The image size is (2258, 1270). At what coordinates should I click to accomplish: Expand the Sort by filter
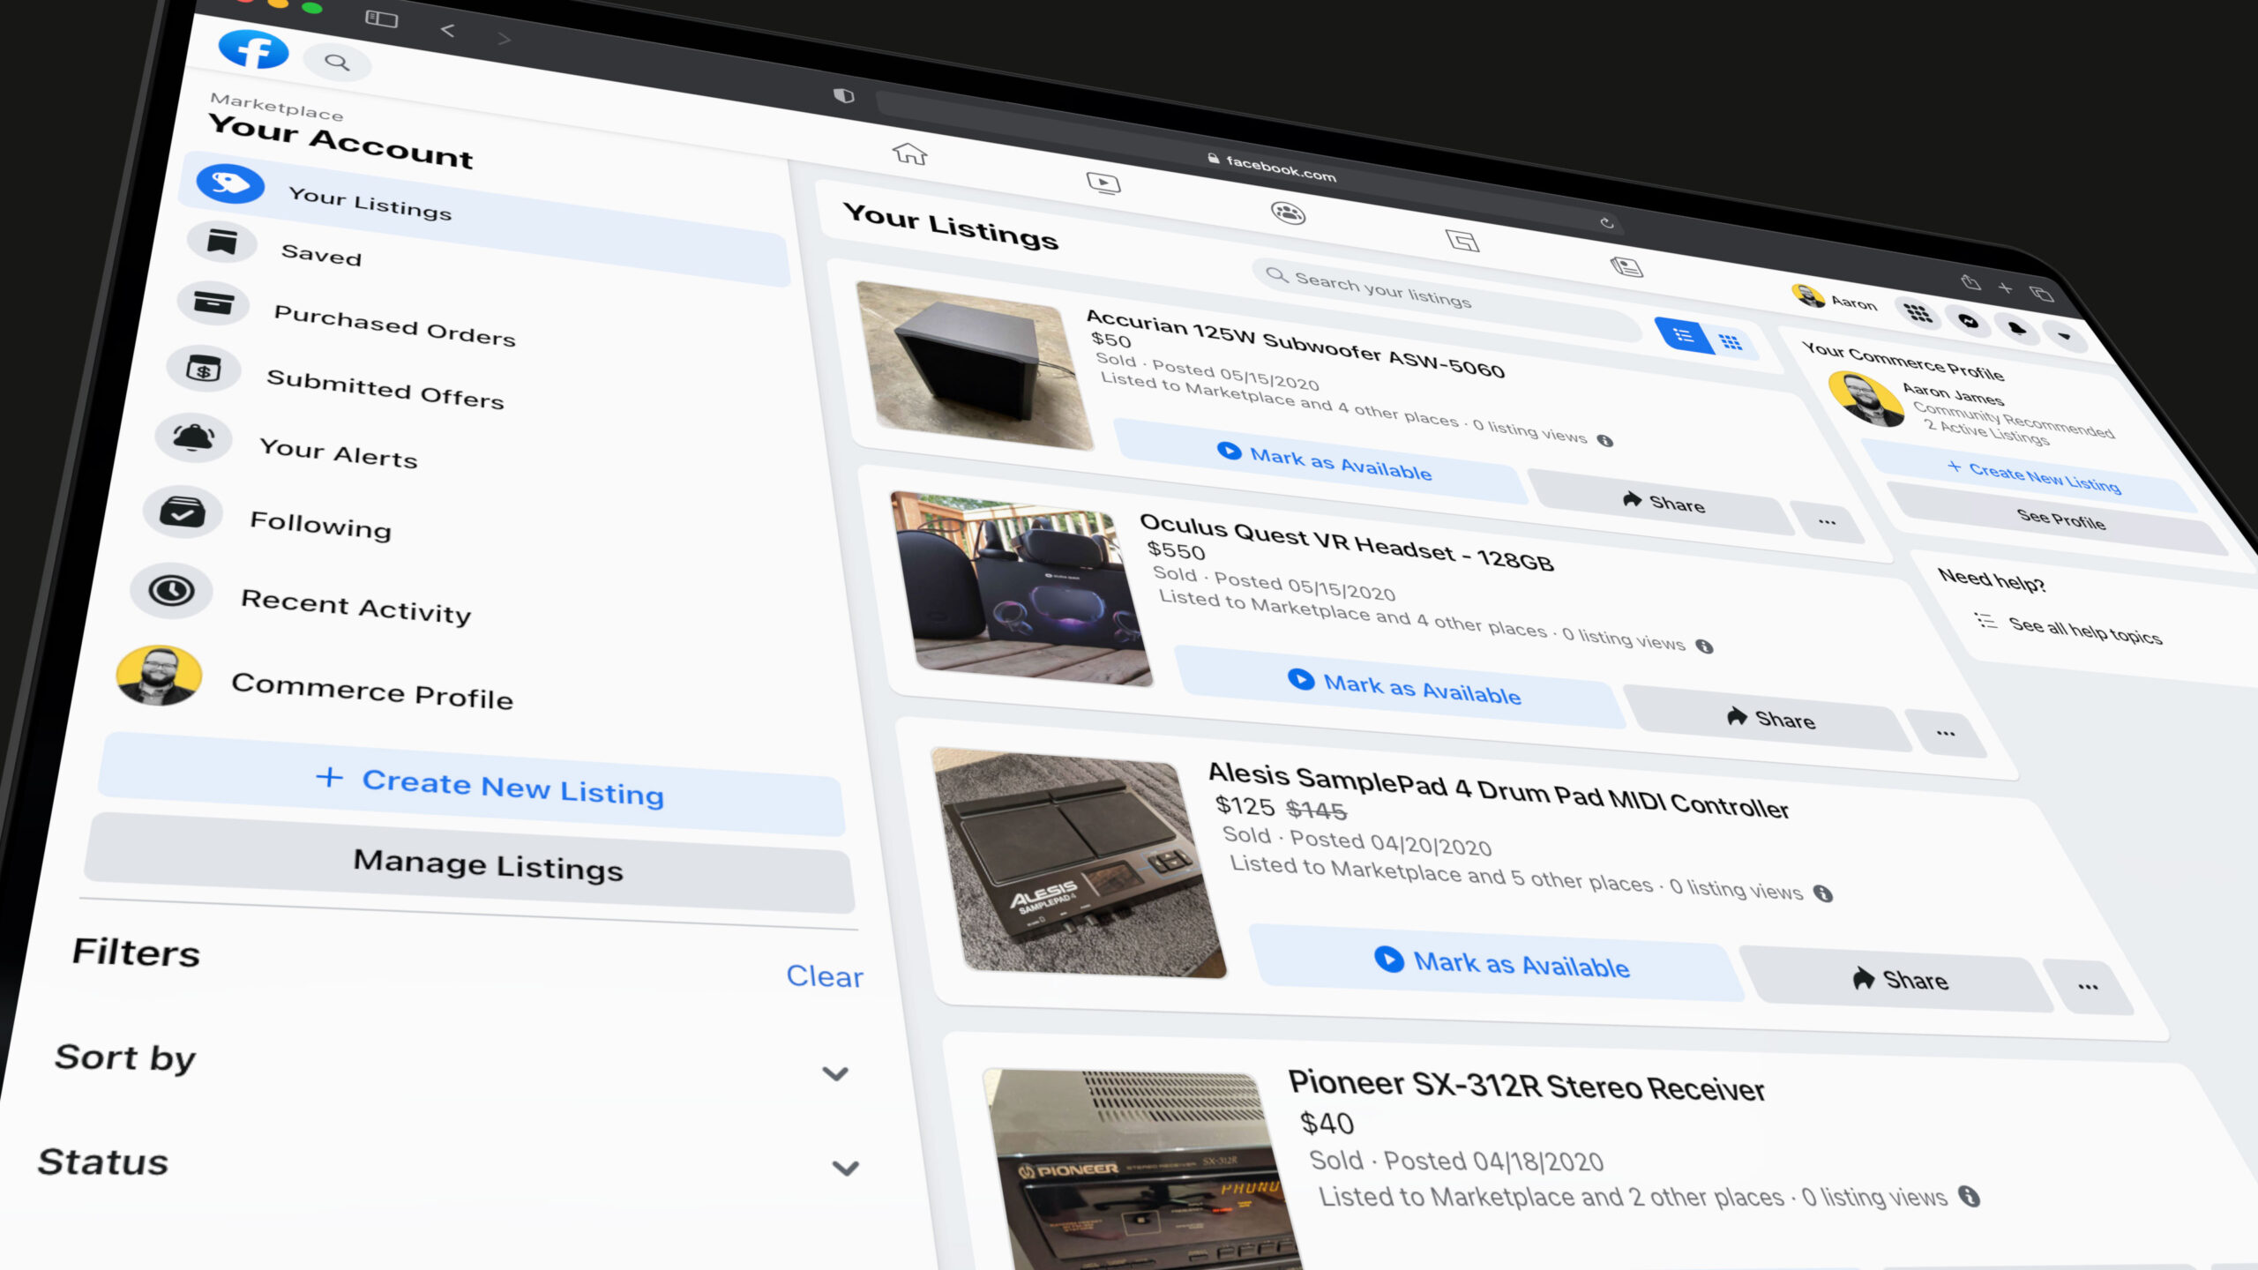click(x=834, y=1073)
